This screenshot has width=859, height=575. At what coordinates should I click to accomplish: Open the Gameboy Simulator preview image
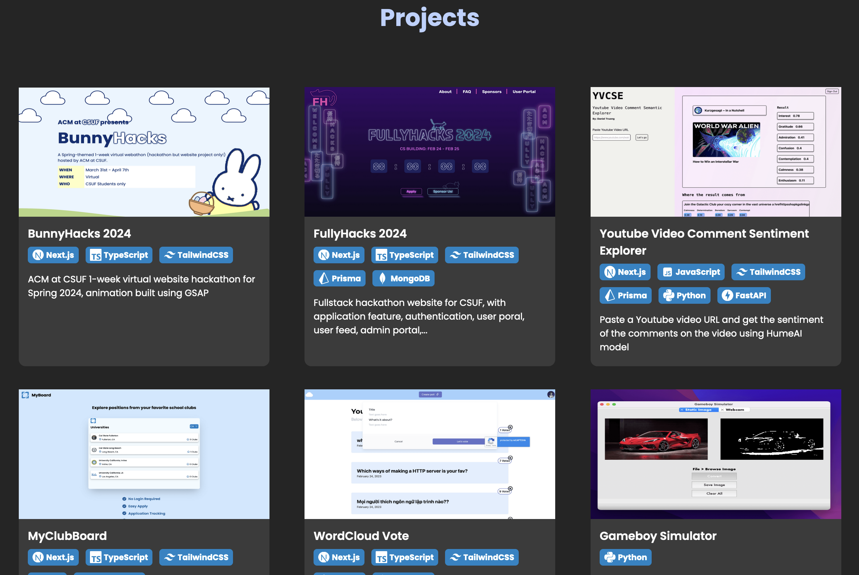click(x=716, y=454)
